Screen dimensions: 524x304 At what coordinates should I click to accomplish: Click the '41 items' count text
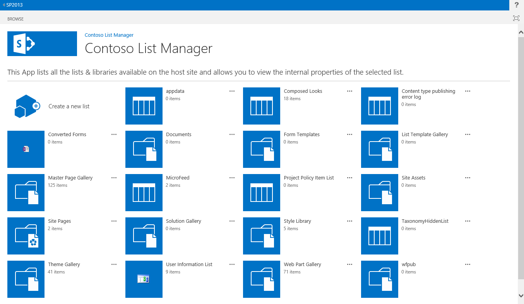(57, 272)
